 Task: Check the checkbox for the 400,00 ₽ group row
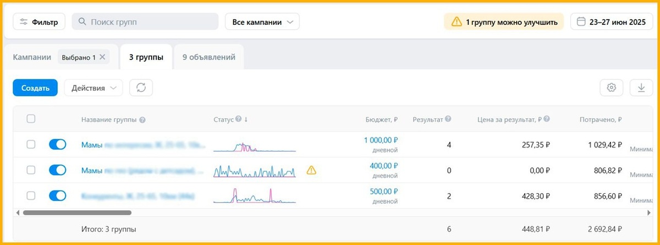click(31, 170)
